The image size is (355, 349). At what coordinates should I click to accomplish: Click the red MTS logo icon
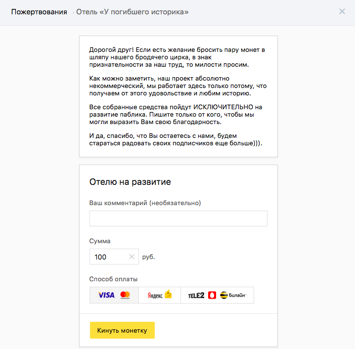click(x=212, y=295)
